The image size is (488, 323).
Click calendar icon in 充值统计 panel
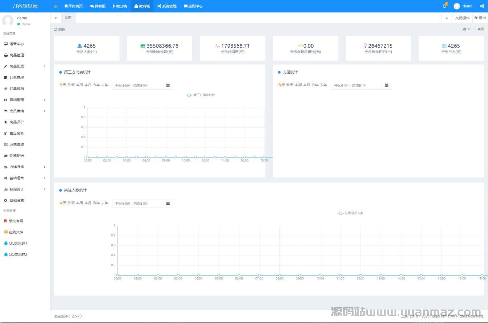pyautogui.click(x=387, y=85)
